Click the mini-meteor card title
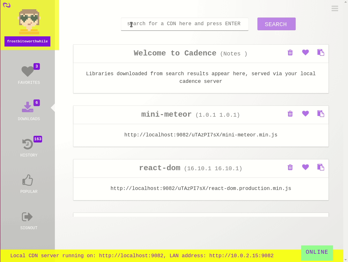The width and height of the screenshot is (348, 262). [166, 114]
